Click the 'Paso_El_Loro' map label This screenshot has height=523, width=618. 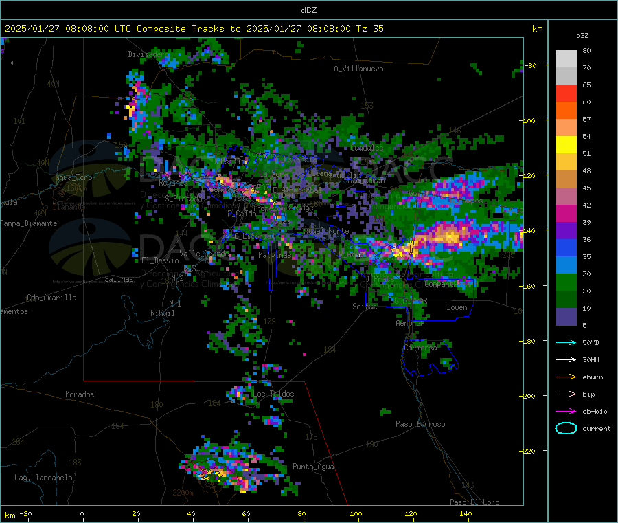pos(474,502)
